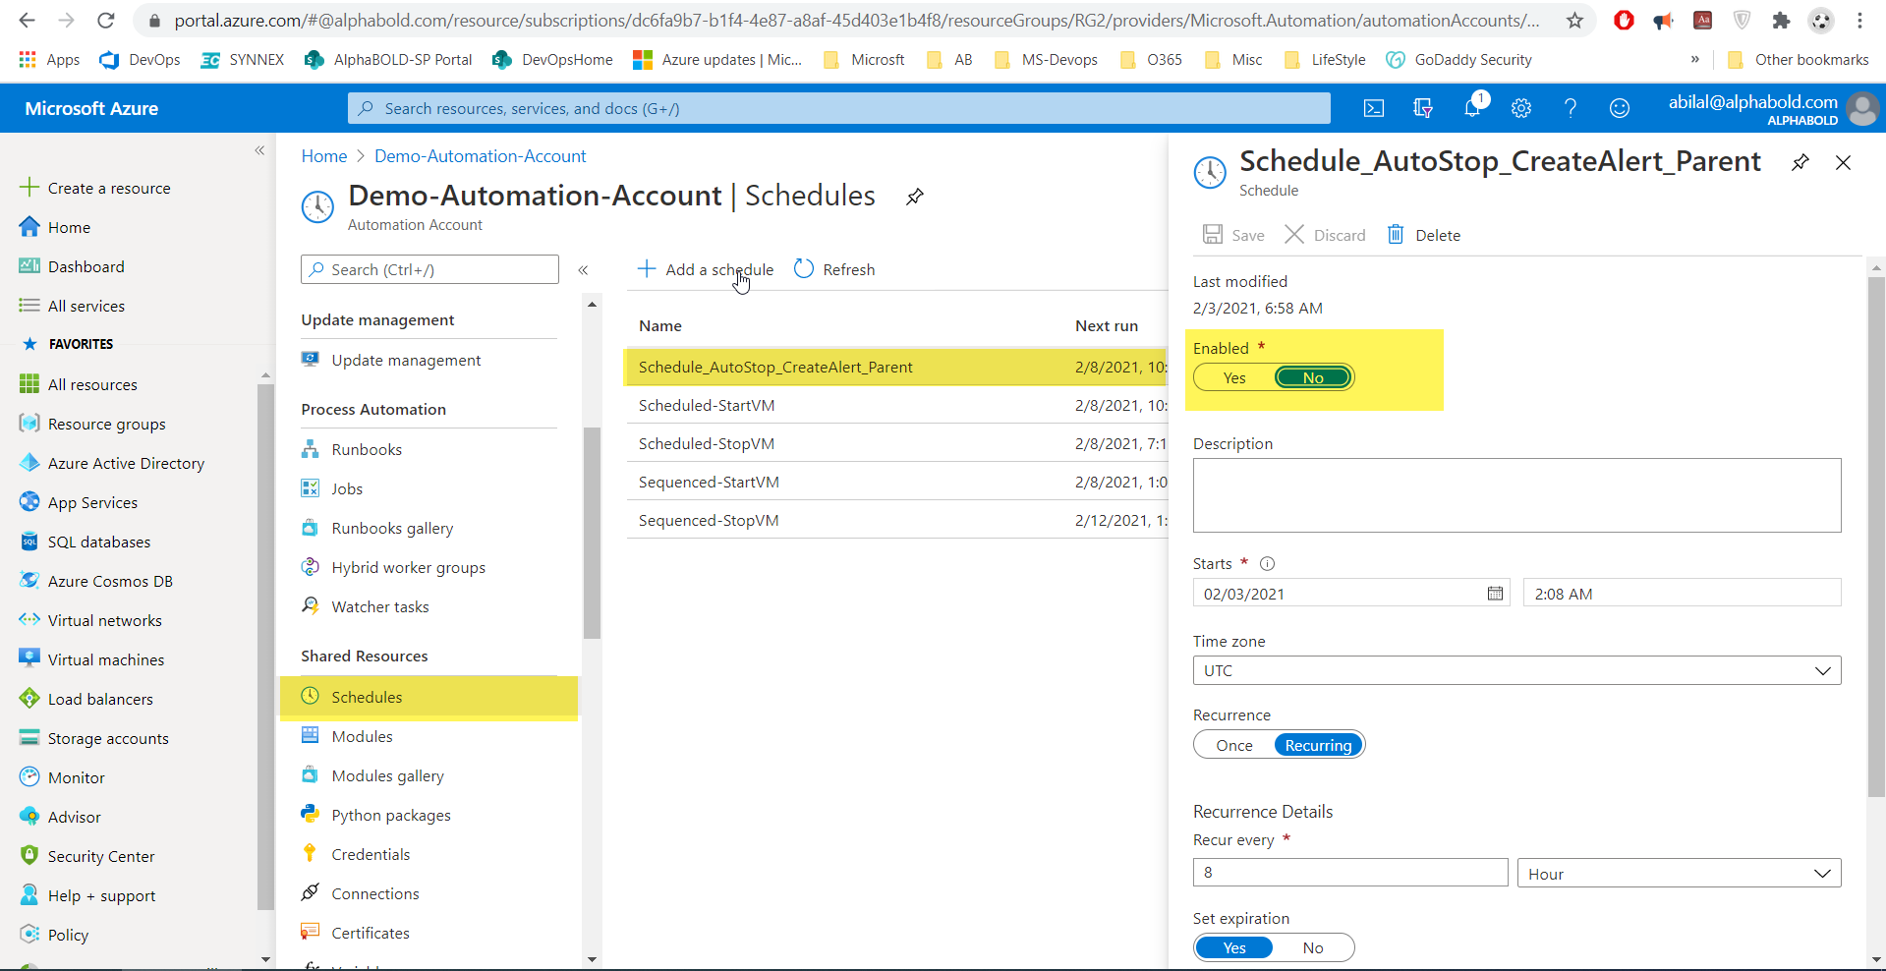1886x971 pixels.
Task: Focus the Azure top search bar
Action: (x=838, y=108)
